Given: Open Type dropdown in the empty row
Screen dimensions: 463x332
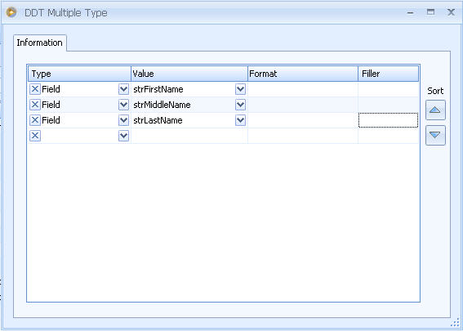Looking at the screenshot, I should (x=123, y=136).
